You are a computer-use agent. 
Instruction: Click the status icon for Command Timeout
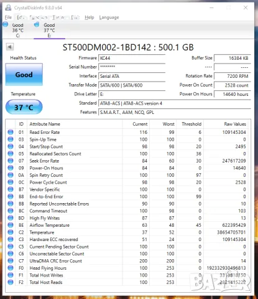[11, 211]
